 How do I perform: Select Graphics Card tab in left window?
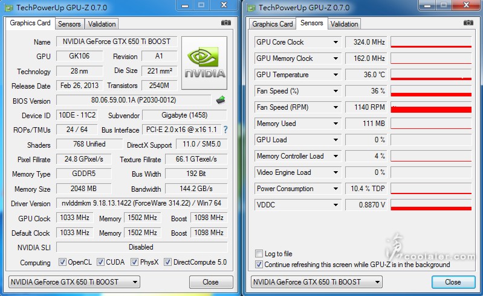[30, 23]
